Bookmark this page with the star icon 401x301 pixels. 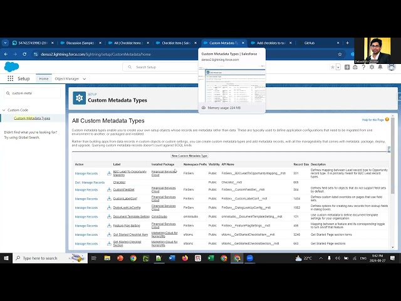click(x=340, y=55)
